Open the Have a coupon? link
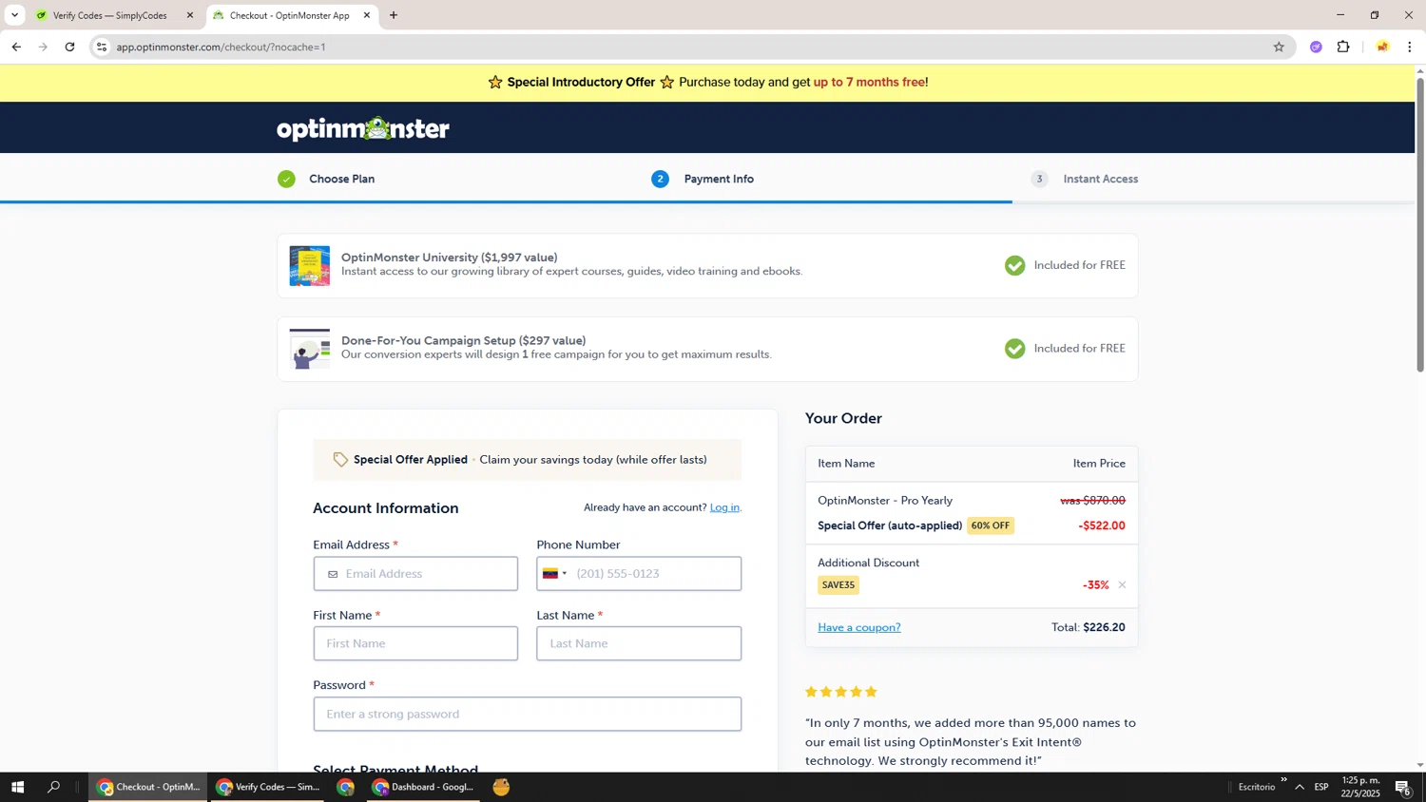Viewport: 1426px width, 802px height. click(x=859, y=627)
